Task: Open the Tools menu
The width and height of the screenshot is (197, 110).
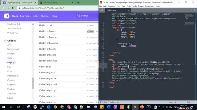Action: tap(135, 6)
